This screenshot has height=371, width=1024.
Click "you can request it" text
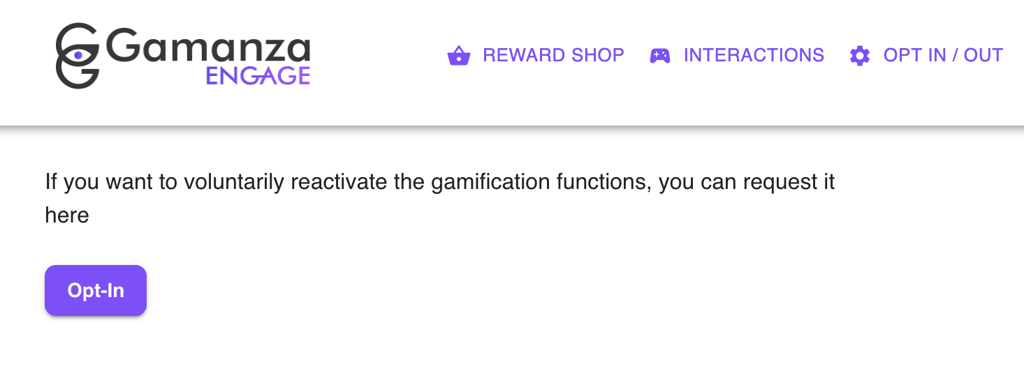click(747, 183)
